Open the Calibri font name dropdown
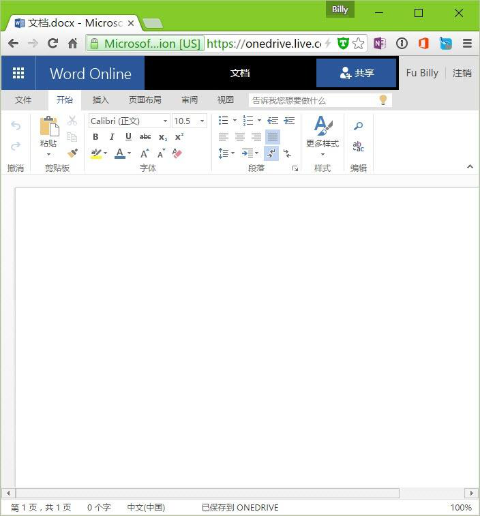Viewport: 480px width, 516px height. click(165, 121)
